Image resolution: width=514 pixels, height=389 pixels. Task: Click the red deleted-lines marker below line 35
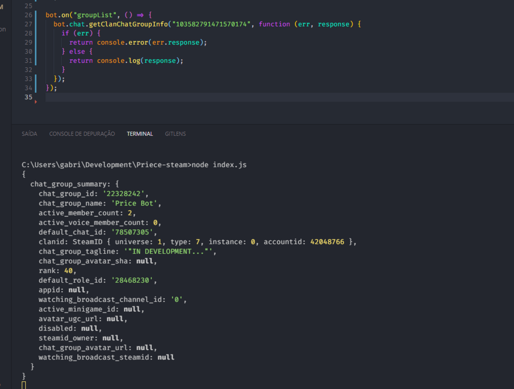pyautogui.click(x=36, y=103)
